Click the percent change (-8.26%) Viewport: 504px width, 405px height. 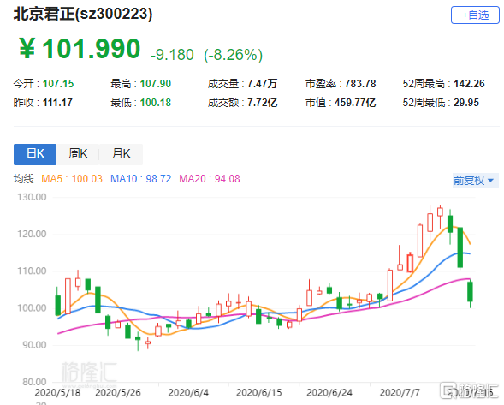(233, 55)
